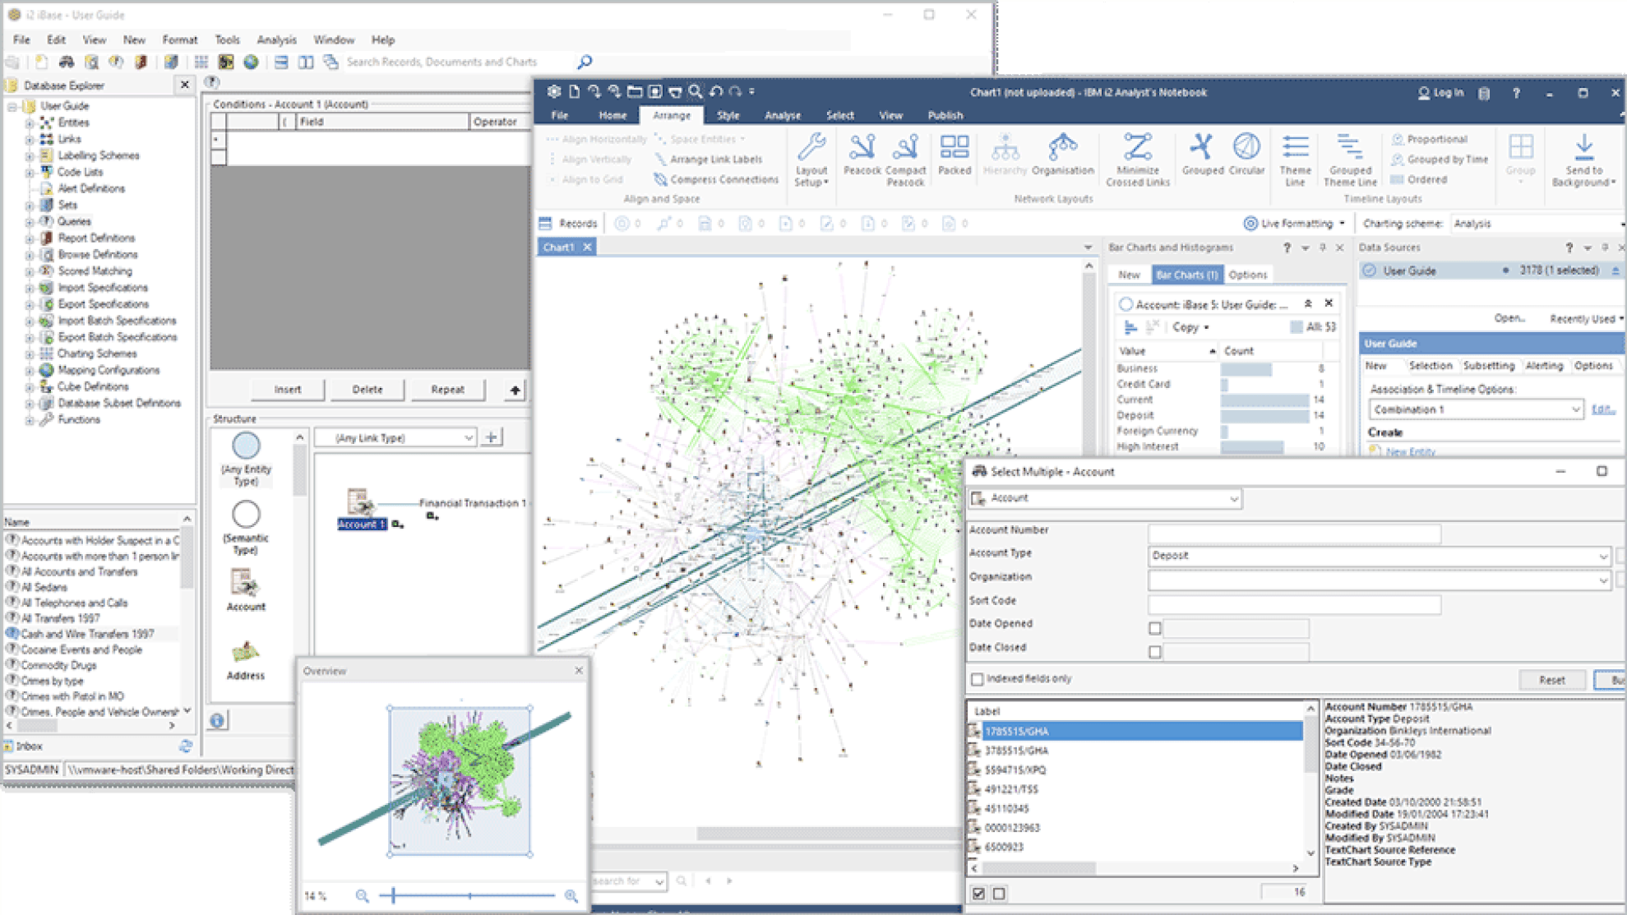Enable the Date Opened checkbox

(x=1155, y=629)
